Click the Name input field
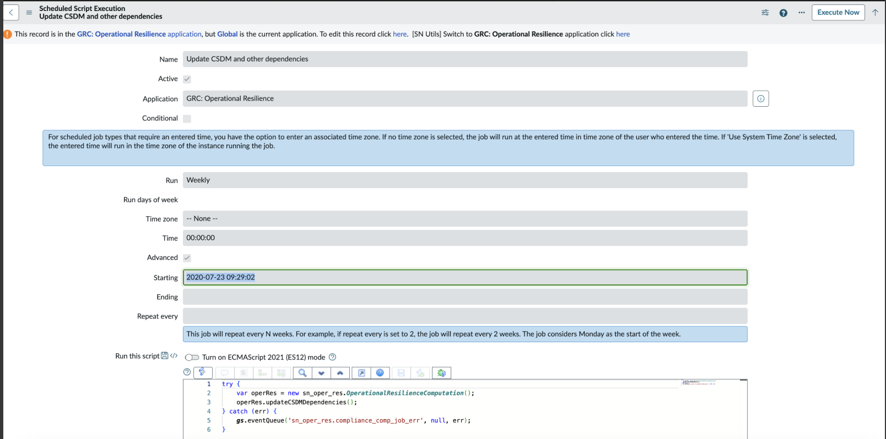The image size is (886, 439). tap(465, 59)
